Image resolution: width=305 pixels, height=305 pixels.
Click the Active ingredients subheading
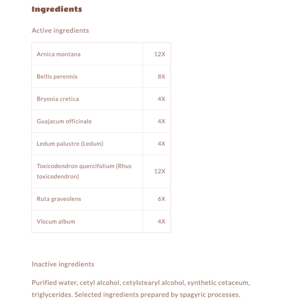[x=60, y=30]
